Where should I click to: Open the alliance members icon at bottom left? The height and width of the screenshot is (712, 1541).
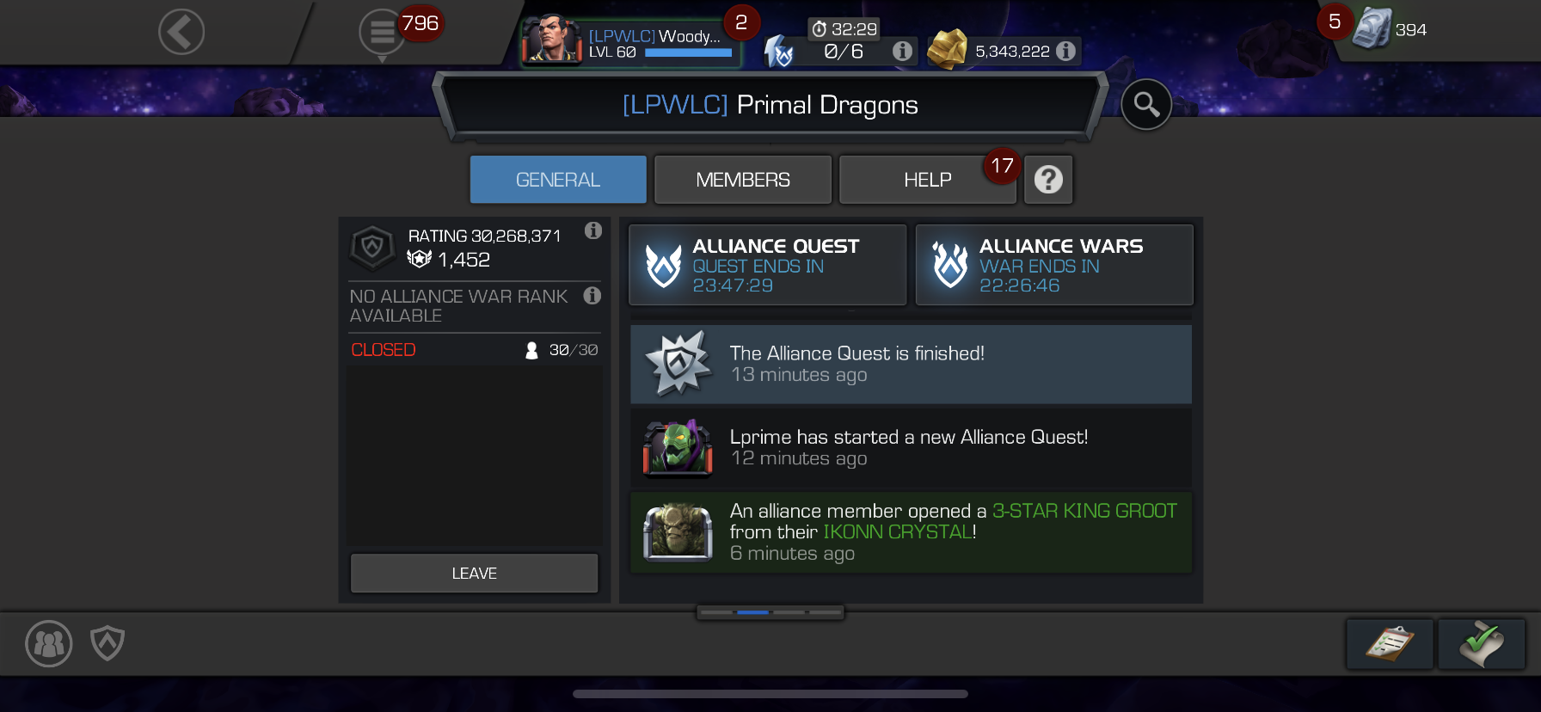click(49, 643)
